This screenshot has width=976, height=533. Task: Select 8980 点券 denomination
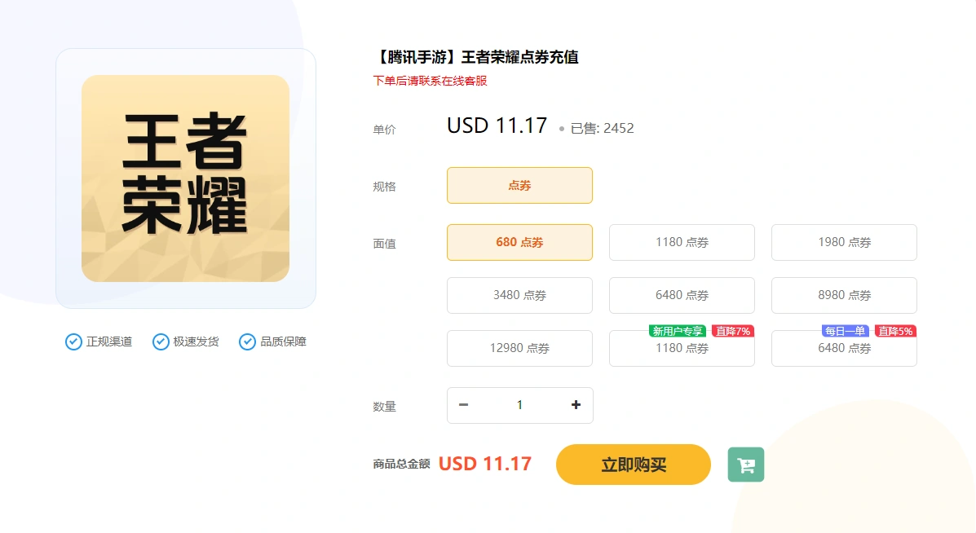pyautogui.click(x=844, y=295)
